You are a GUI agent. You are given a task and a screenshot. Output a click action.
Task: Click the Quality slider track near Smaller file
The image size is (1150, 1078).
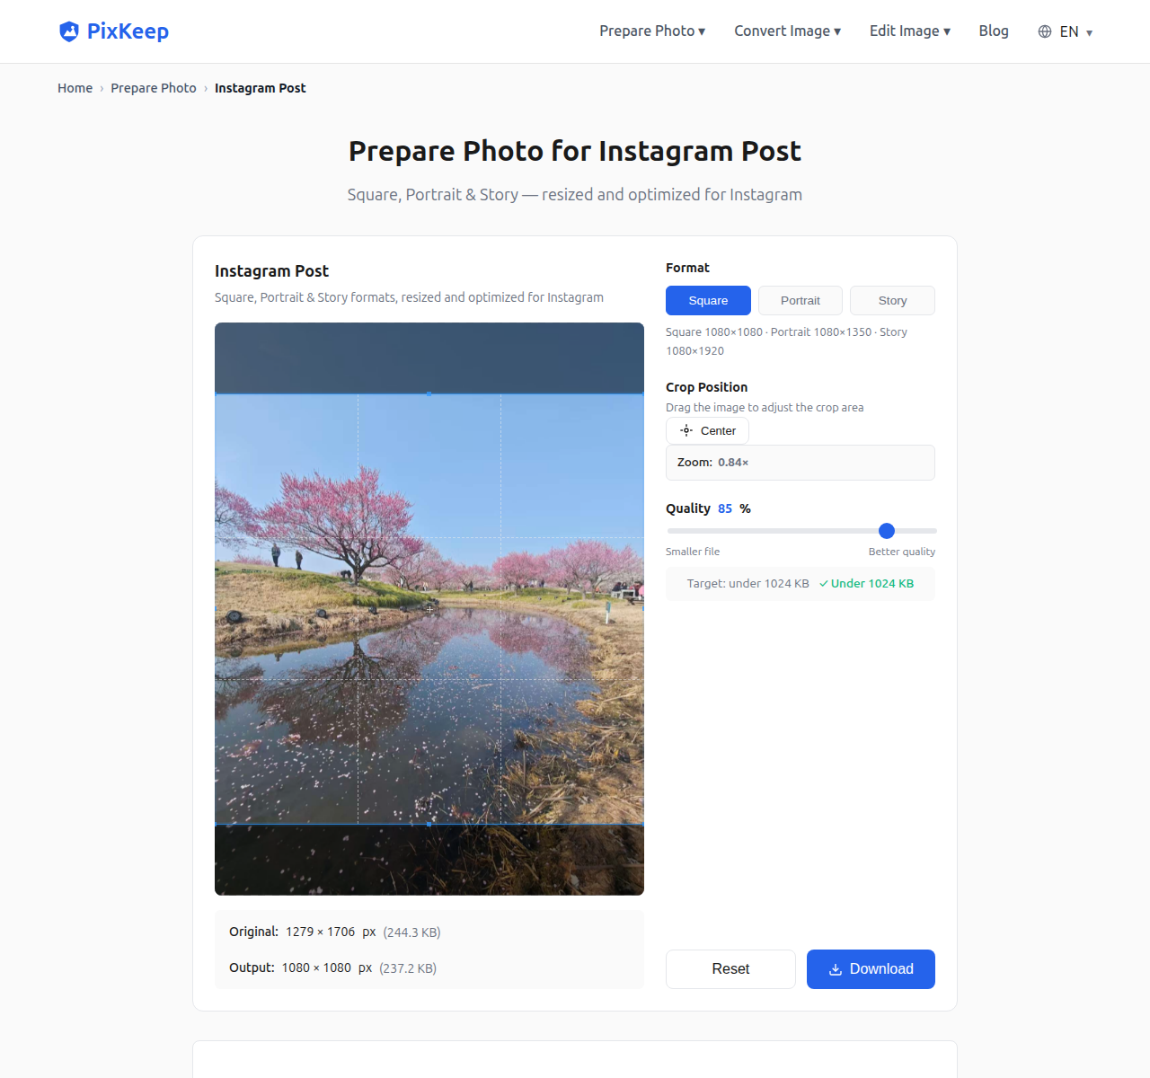pos(692,531)
